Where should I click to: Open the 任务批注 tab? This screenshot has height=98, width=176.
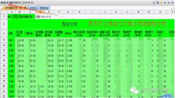[33, 8]
